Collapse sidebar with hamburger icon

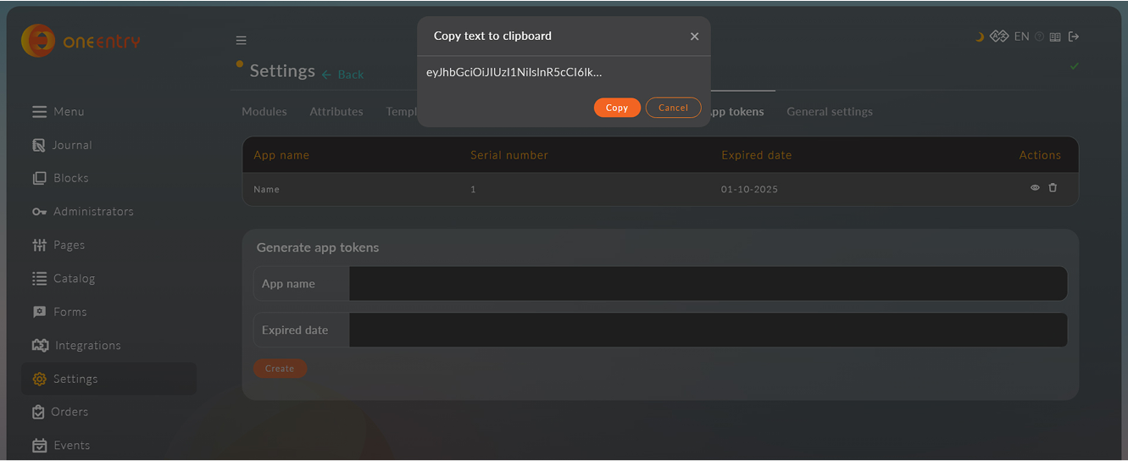pyautogui.click(x=242, y=41)
